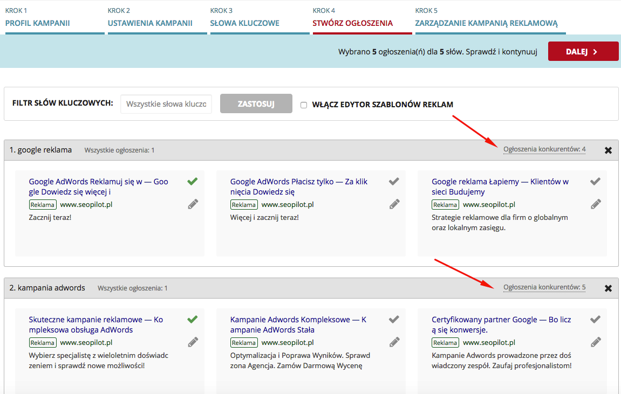Remove the 'kampania adwords' keyword group
The width and height of the screenshot is (621, 394).
pos(608,288)
